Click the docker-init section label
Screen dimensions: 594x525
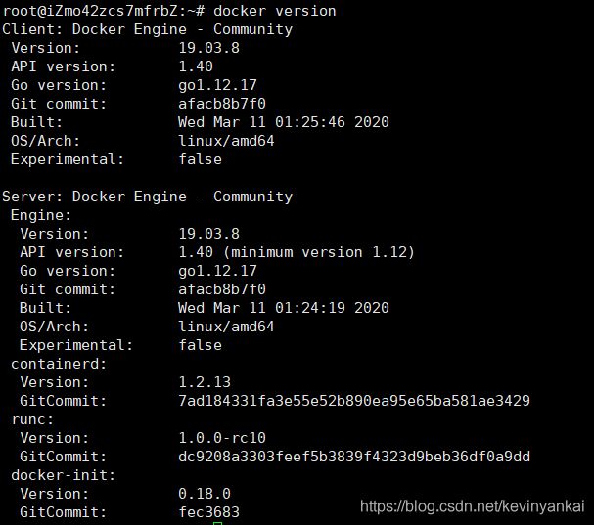point(63,475)
